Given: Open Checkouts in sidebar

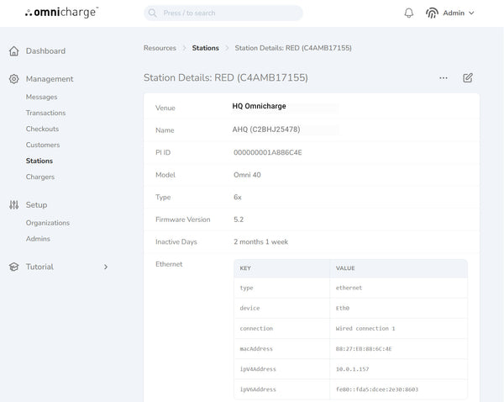Looking at the screenshot, I should (x=43, y=129).
